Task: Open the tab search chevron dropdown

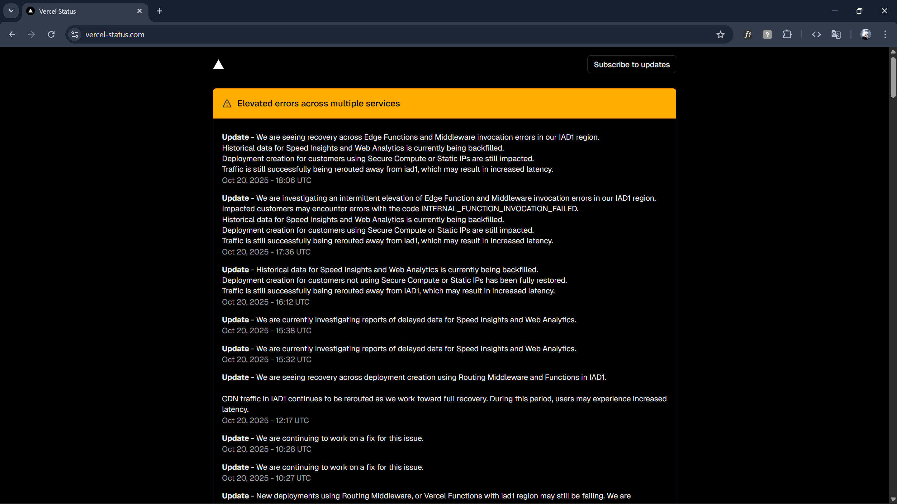Action: click(11, 11)
